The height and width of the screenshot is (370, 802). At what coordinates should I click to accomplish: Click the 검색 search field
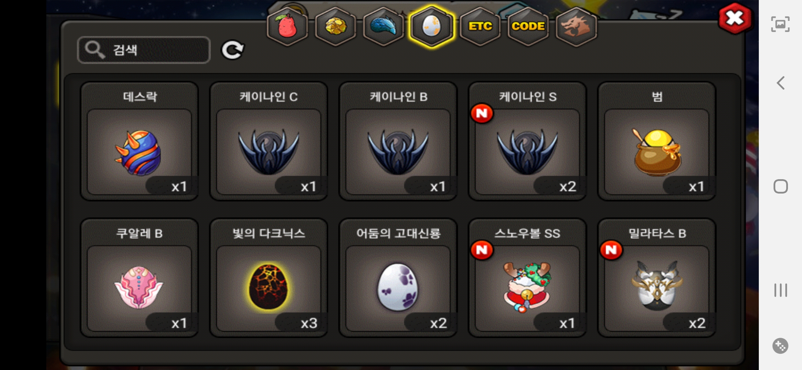tap(144, 50)
